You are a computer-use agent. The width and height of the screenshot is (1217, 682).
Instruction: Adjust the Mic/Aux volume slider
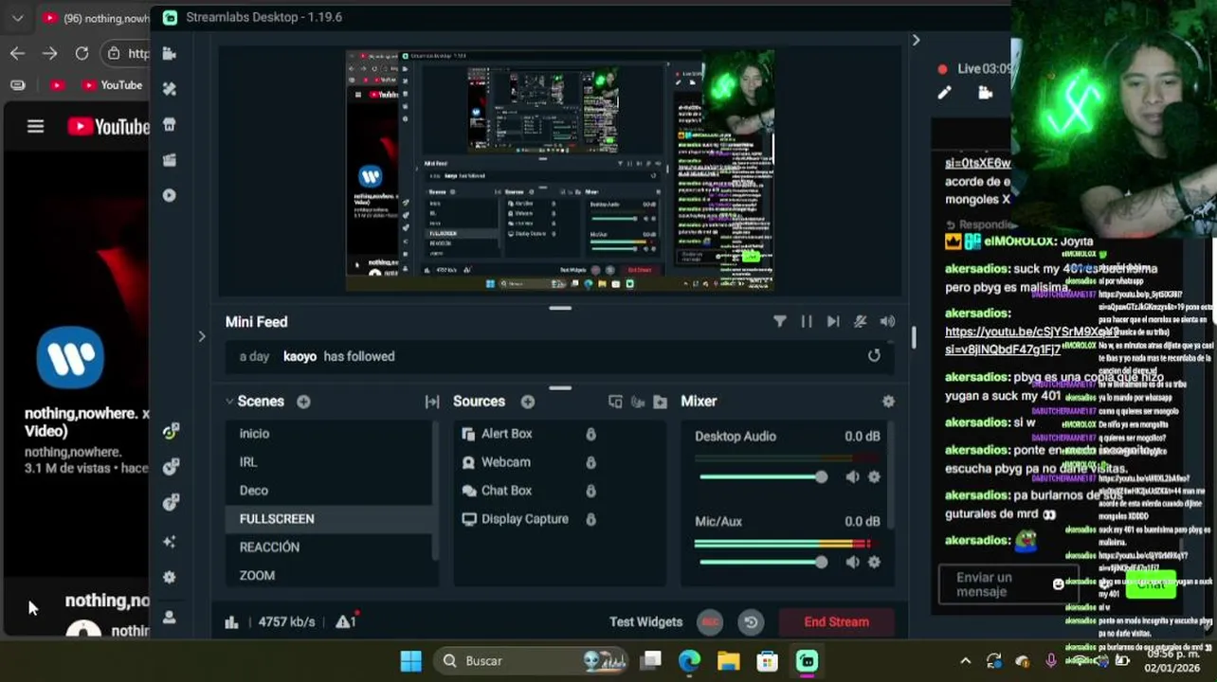click(762, 562)
